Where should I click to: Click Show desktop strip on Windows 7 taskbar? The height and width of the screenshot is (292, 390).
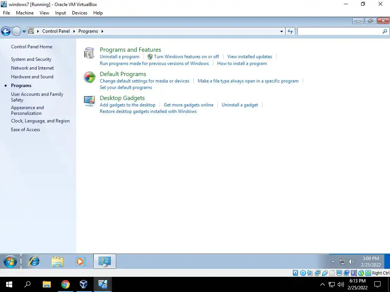(x=387, y=261)
